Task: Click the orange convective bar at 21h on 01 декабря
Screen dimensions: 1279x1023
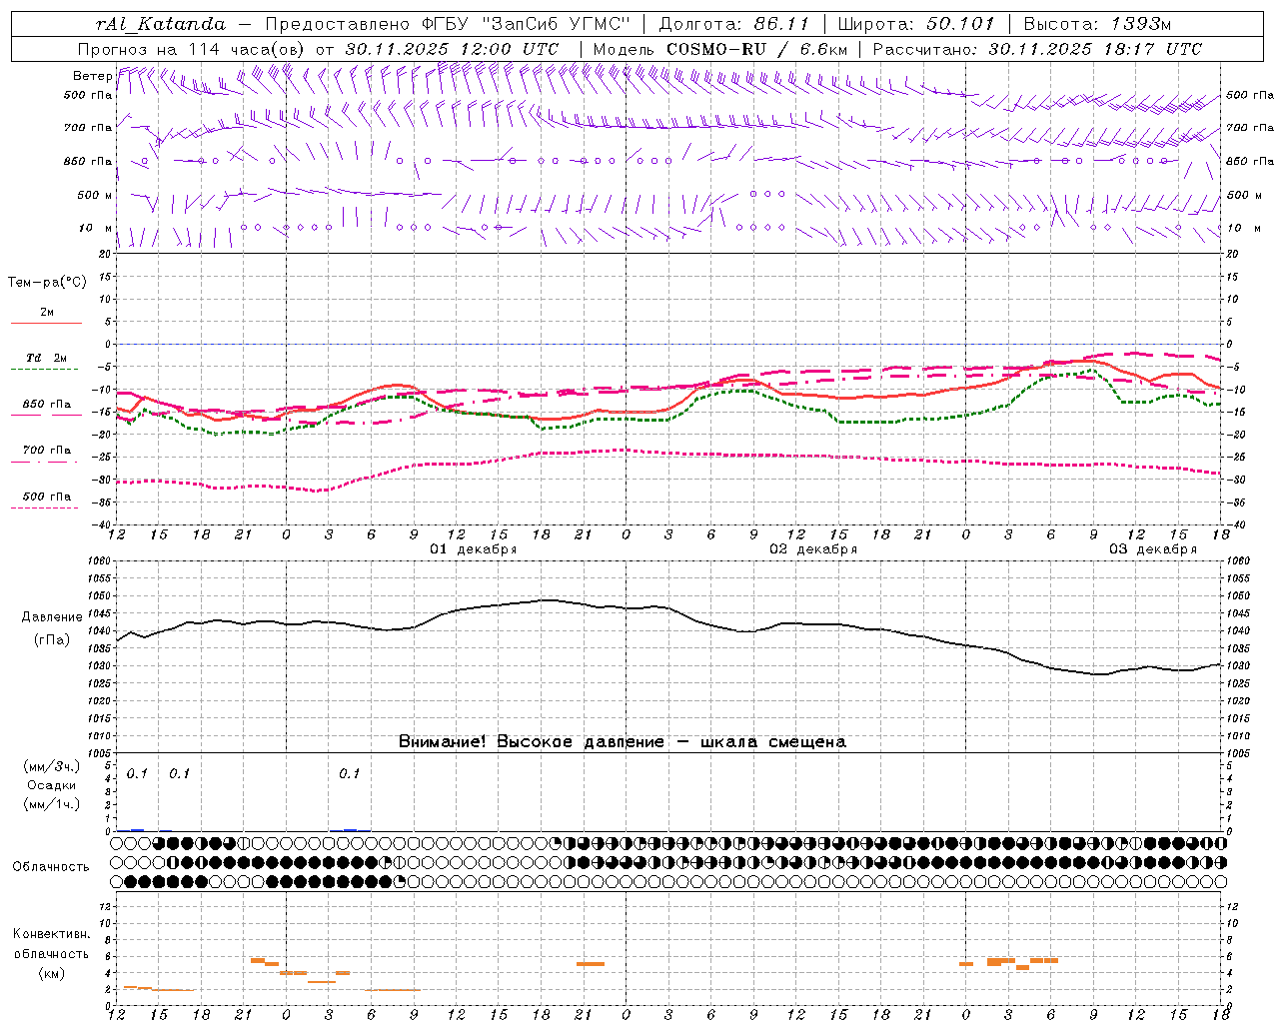Action: point(591,964)
